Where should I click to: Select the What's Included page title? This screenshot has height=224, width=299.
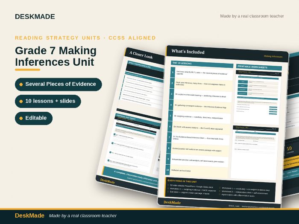188,52
